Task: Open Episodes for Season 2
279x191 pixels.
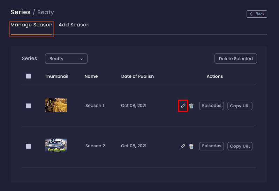Action: (212, 146)
